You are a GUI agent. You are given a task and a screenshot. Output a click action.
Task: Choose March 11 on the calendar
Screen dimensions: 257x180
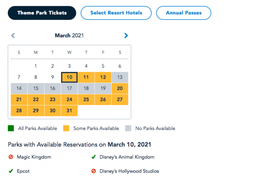tap(86, 77)
